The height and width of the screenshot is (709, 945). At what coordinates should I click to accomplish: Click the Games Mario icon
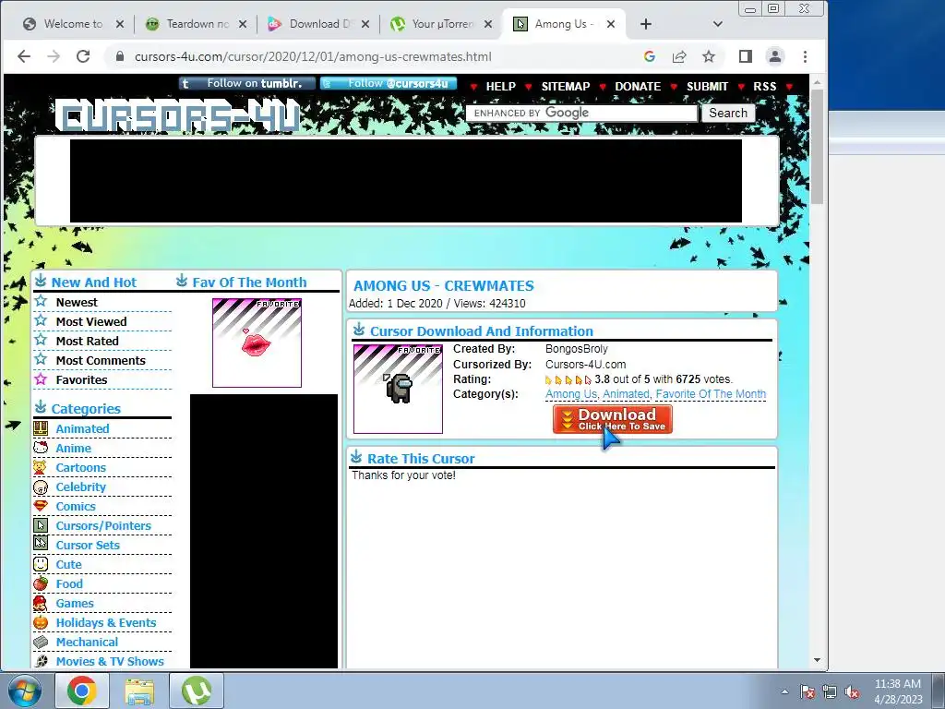click(x=41, y=603)
